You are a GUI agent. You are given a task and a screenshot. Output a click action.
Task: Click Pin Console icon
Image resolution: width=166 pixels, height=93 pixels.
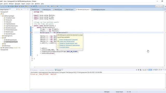tap(154, 70)
